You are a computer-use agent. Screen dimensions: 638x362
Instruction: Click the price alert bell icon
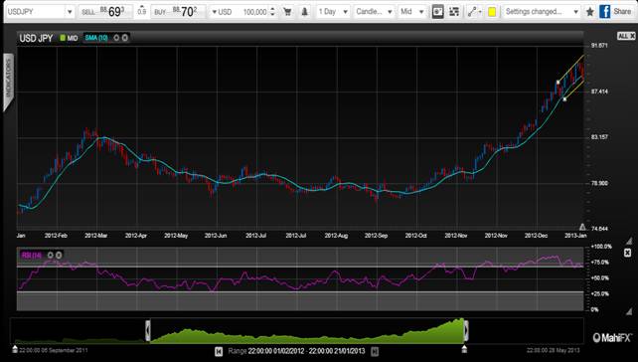pos(304,12)
